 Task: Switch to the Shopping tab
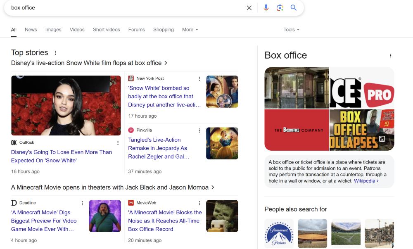click(x=163, y=30)
